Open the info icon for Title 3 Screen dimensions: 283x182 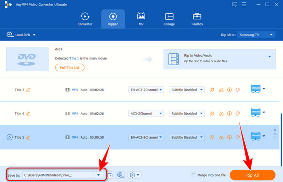point(229,90)
